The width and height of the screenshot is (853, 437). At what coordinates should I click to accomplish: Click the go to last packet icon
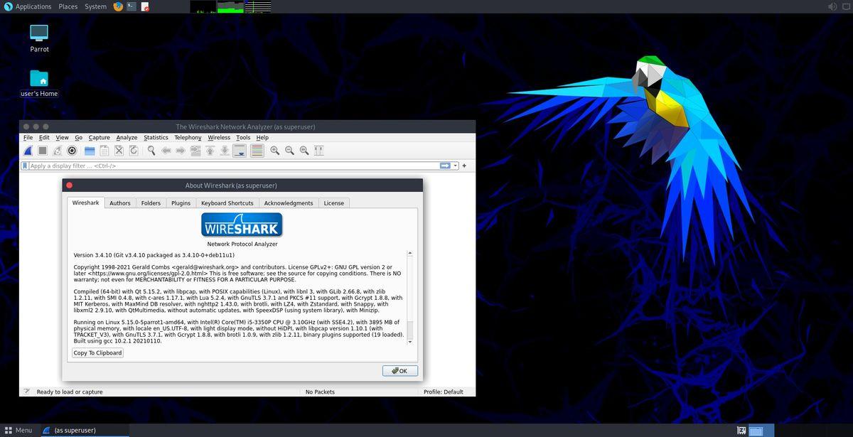(225, 151)
